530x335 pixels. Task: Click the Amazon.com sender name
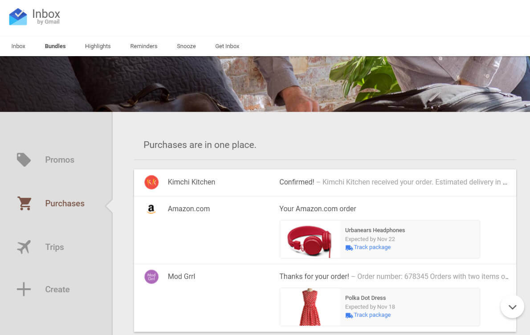pyautogui.click(x=188, y=208)
